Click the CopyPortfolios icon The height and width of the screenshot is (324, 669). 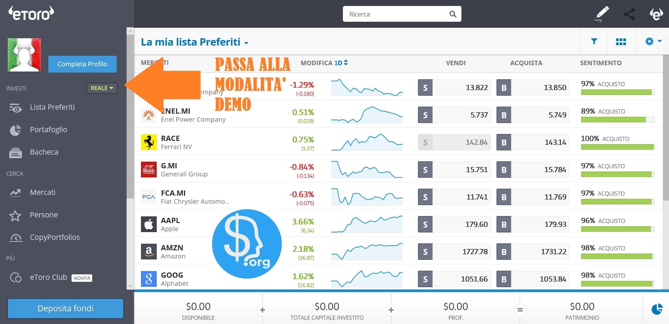(x=15, y=238)
